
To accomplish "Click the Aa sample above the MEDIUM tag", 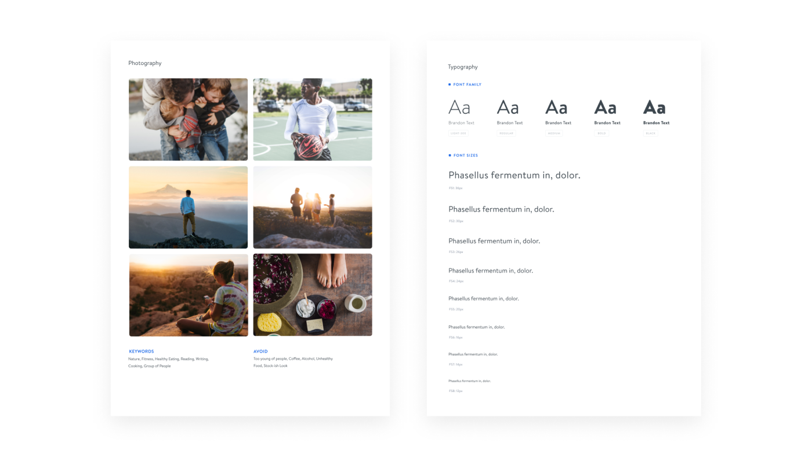I will click(x=556, y=107).
